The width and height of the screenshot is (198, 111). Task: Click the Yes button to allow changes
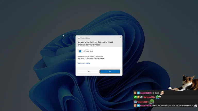(88, 71)
